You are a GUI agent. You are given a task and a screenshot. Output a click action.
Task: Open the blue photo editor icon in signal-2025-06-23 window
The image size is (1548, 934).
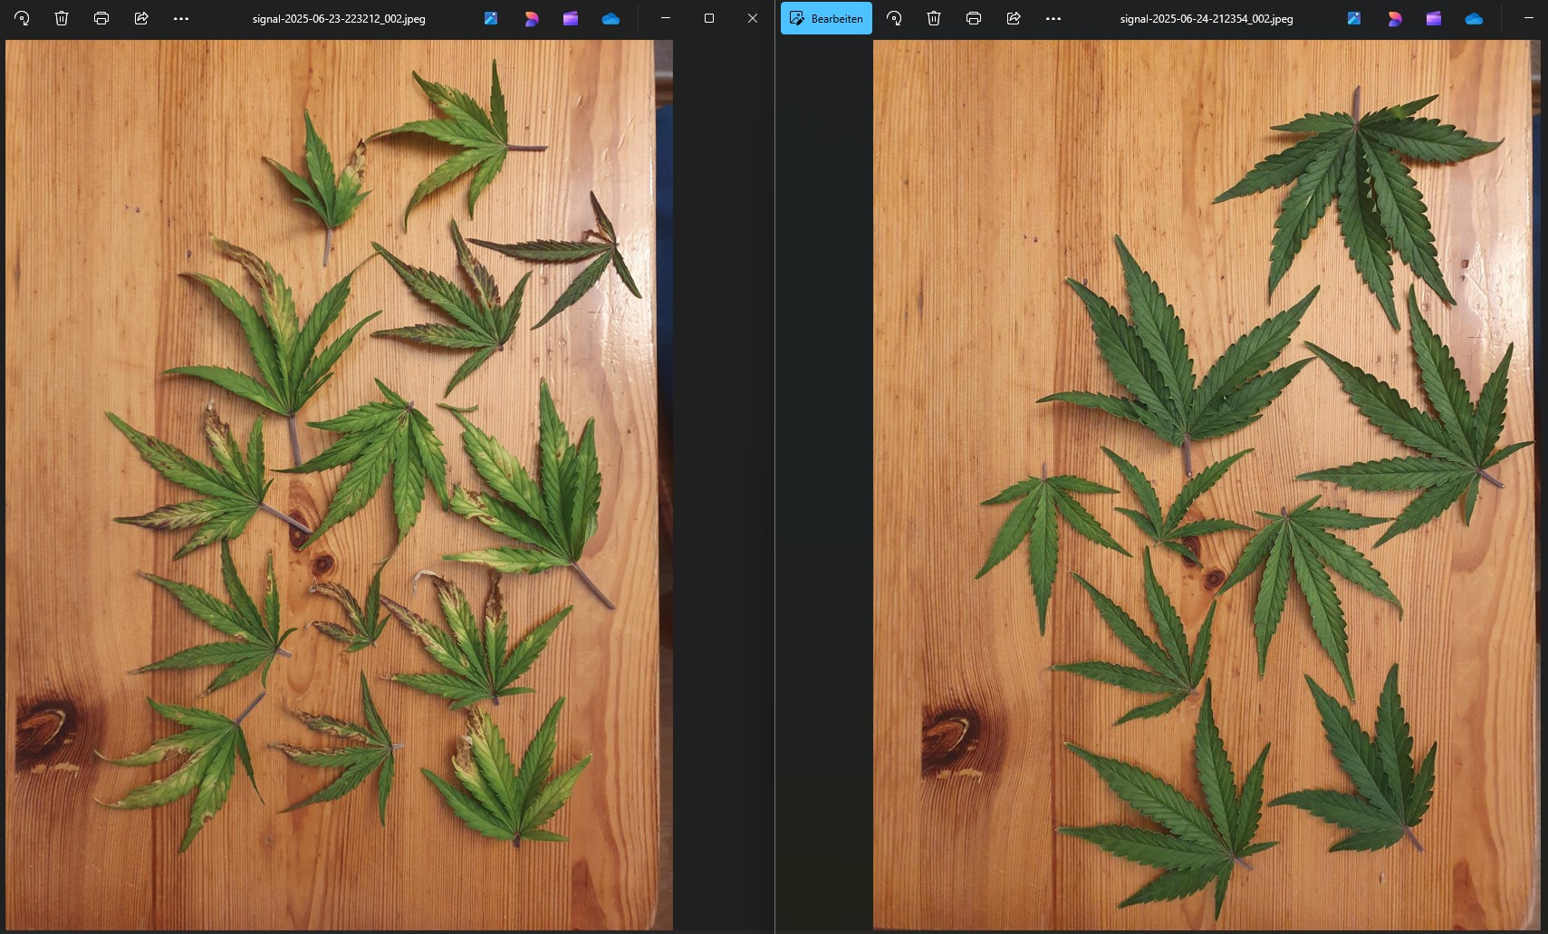click(x=491, y=18)
